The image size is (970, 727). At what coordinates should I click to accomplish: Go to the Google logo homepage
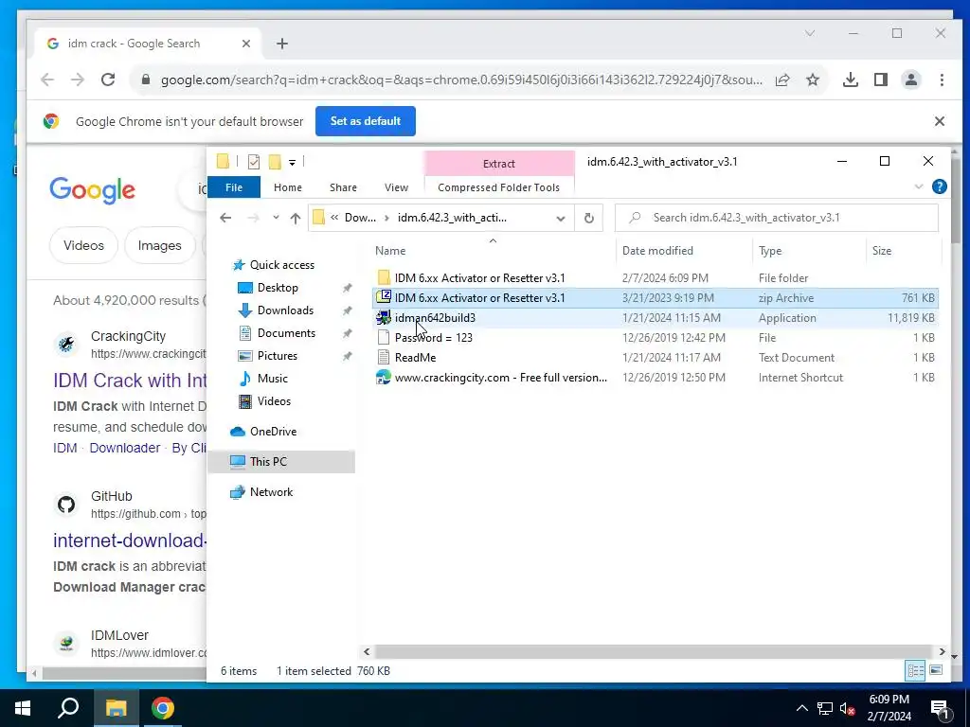pos(92,190)
